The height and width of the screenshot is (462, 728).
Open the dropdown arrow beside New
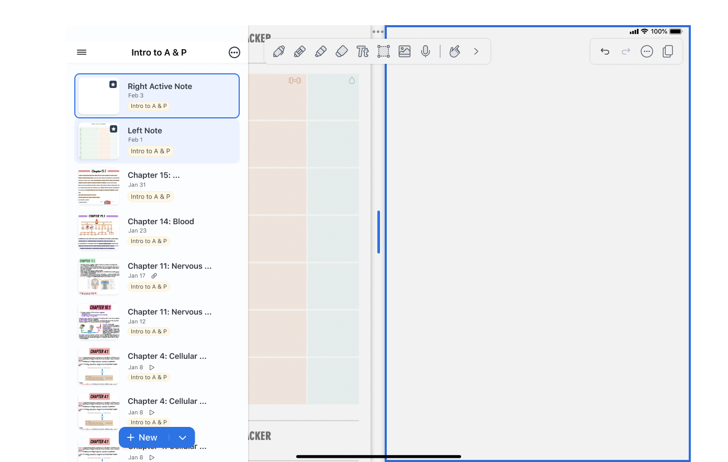pyautogui.click(x=183, y=438)
